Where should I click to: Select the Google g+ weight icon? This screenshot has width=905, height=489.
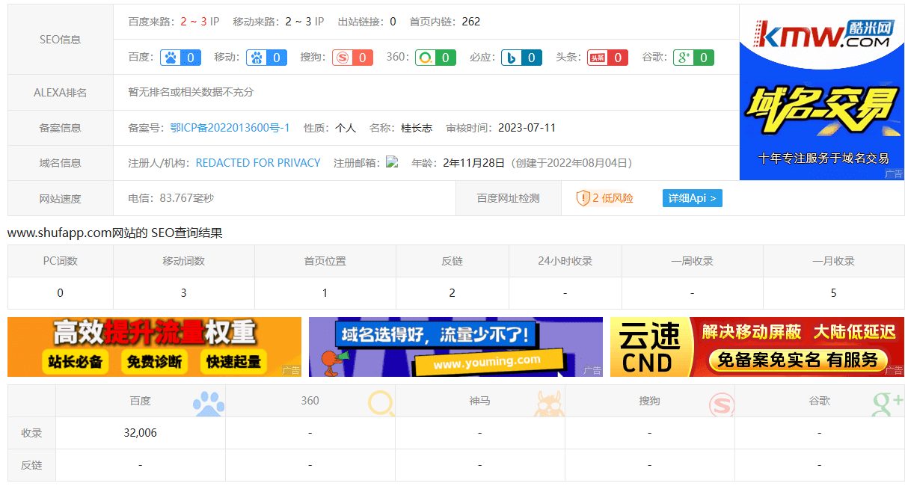(684, 57)
